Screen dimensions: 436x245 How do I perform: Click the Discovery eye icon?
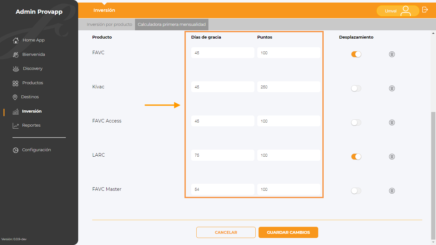click(16, 69)
